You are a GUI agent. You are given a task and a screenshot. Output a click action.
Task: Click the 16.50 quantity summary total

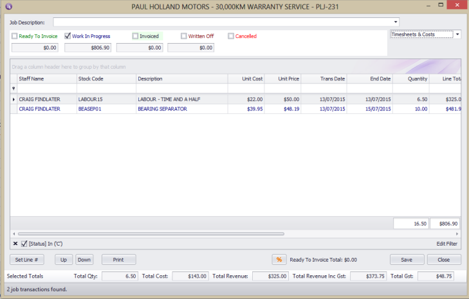pyautogui.click(x=411, y=224)
